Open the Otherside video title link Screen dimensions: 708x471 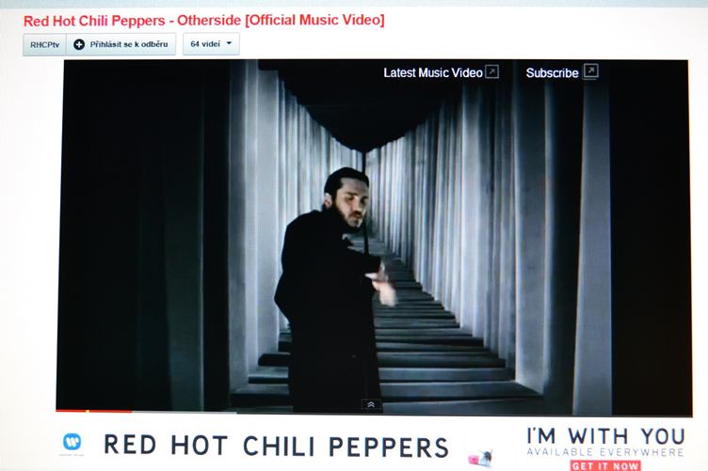204,21
